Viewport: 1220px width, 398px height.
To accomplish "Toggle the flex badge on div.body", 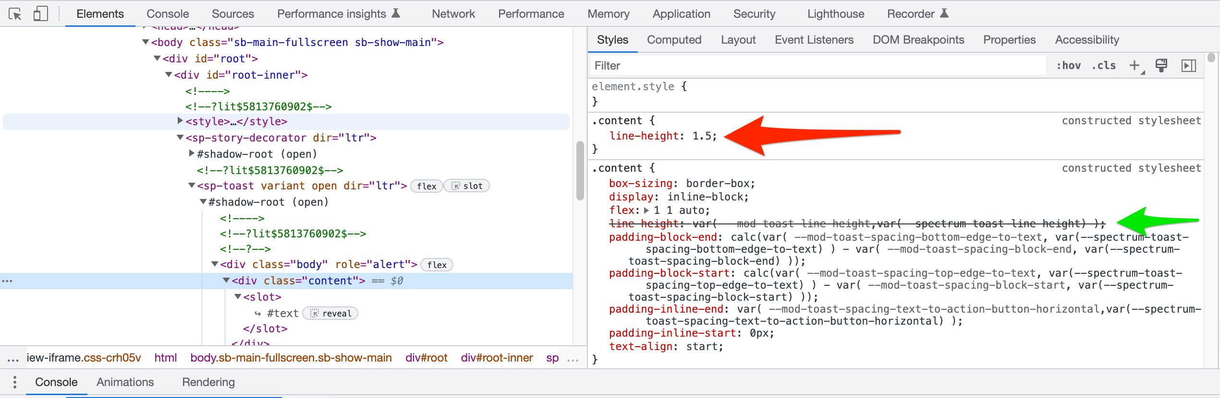I will 437,265.
